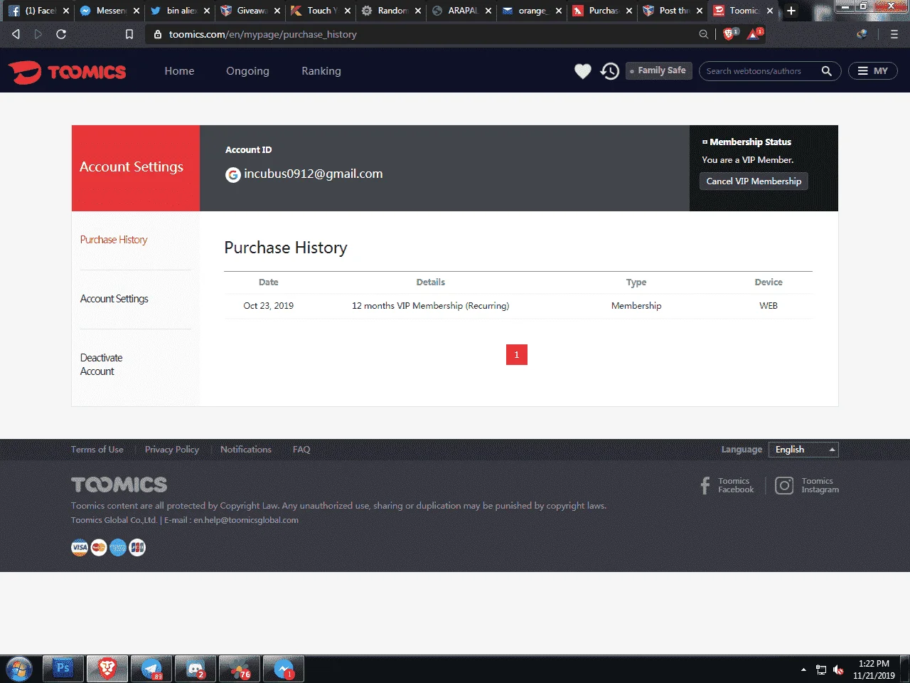910x683 pixels.
Task: Open Telegram from the taskbar
Action: click(x=151, y=669)
